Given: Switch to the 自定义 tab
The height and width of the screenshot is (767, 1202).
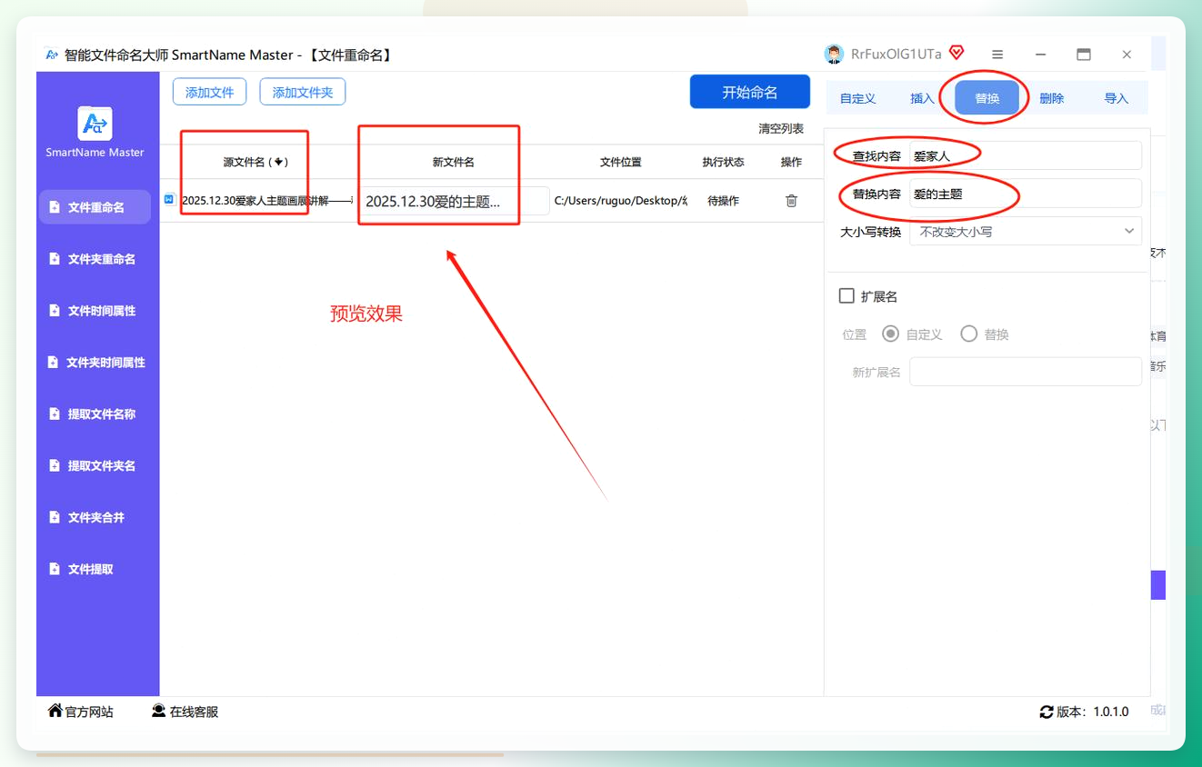Looking at the screenshot, I should (x=857, y=98).
